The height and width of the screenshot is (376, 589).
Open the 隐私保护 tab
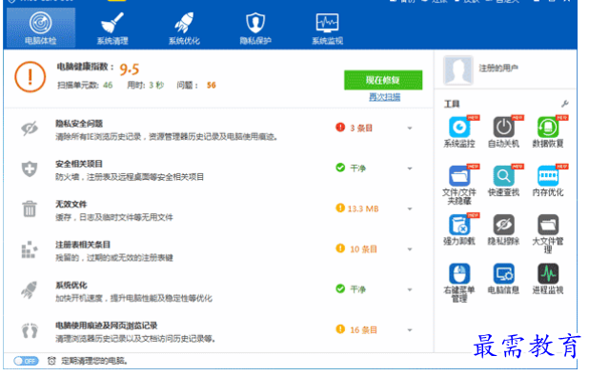[x=255, y=29]
